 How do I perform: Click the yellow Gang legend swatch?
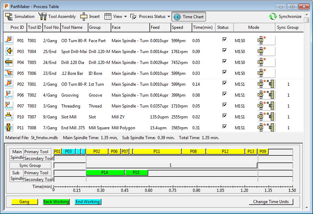click(x=25, y=202)
